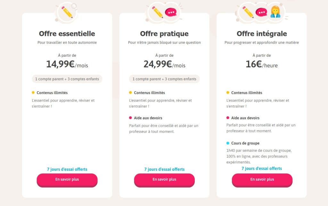Click the pencil icon above Offre pratique

158,12
